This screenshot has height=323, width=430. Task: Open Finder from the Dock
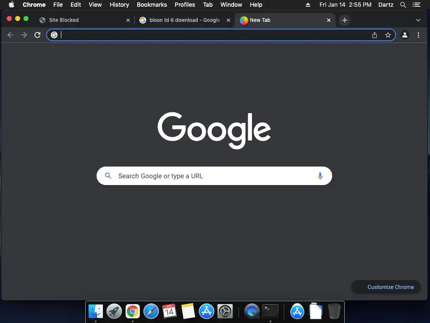(x=96, y=311)
